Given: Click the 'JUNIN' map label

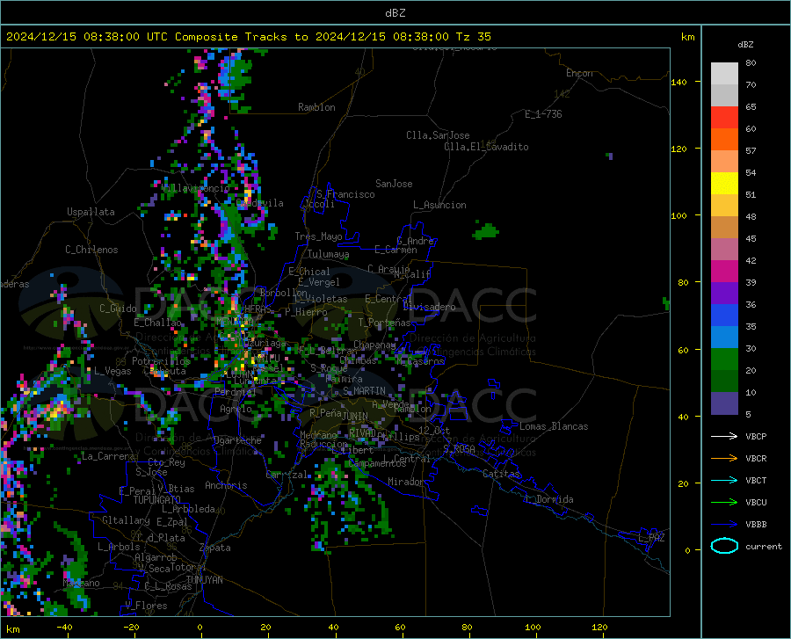Looking at the screenshot, I should tap(355, 417).
